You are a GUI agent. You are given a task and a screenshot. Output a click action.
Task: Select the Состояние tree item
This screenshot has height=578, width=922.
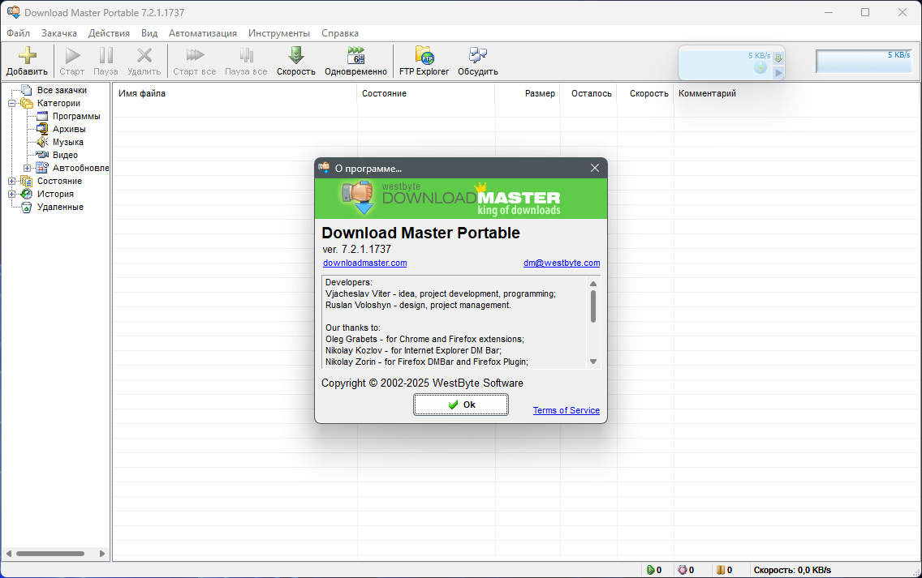[59, 181]
